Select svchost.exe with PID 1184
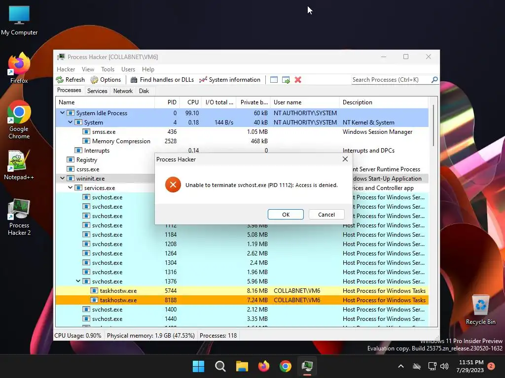Screen dimensions: 505x378 coord(242,234)
